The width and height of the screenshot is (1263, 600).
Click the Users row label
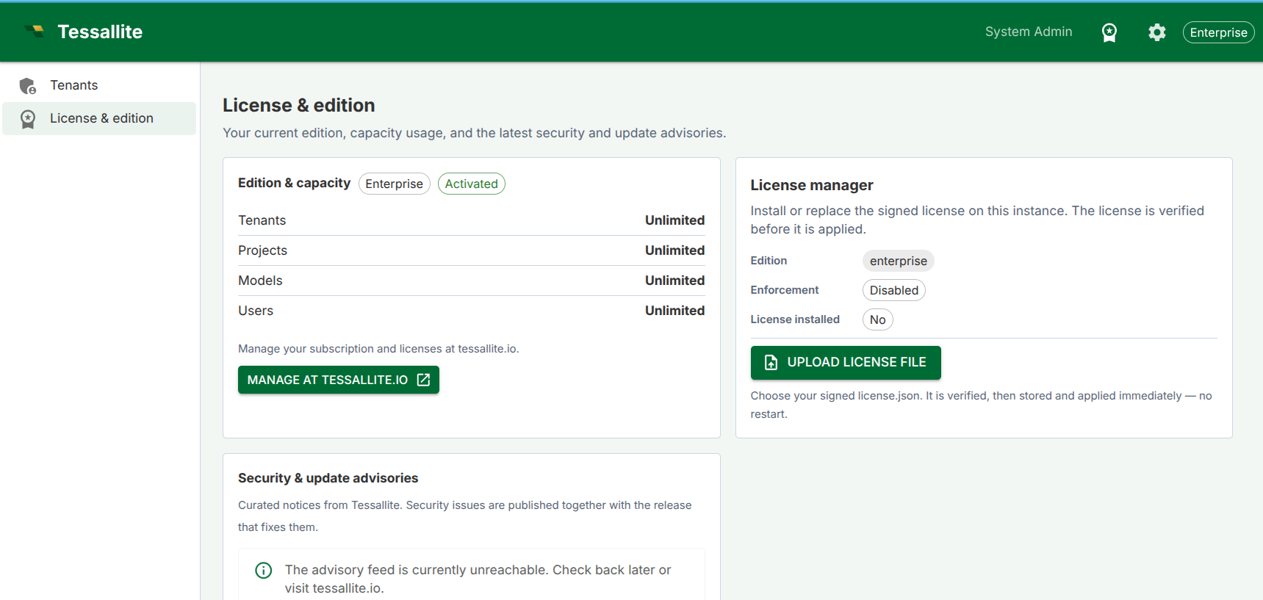coord(256,311)
